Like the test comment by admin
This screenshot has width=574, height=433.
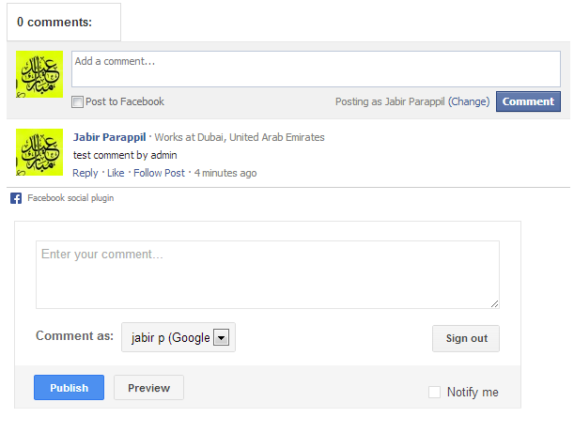(x=116, y=173)
